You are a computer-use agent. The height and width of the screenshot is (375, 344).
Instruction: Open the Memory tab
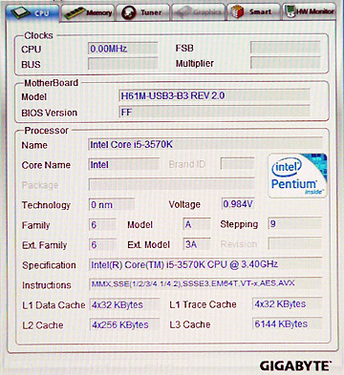click(x=88, y=13)
